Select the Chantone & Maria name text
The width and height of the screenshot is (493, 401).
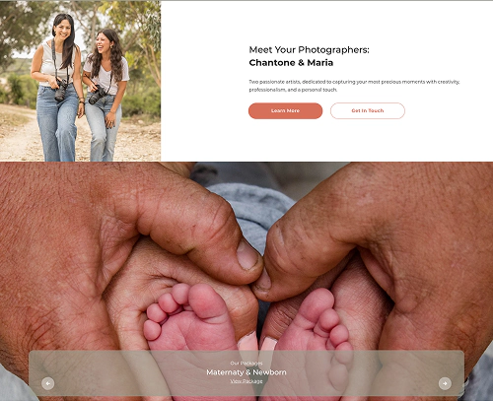(291, 62)
